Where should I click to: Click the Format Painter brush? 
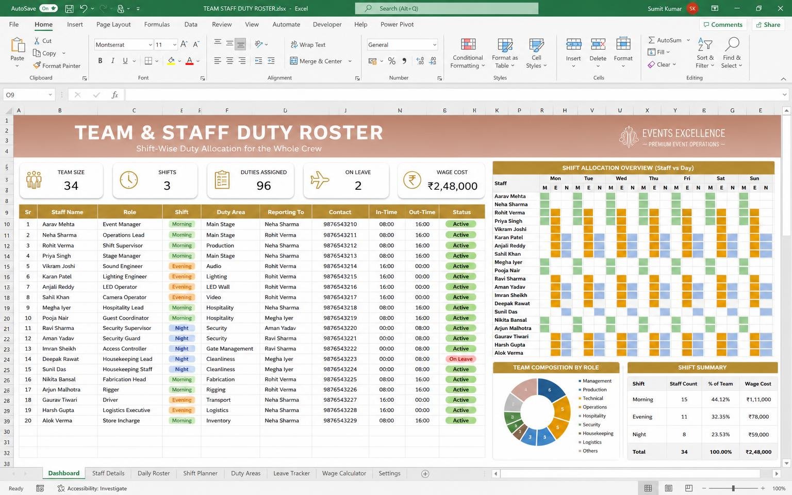tap(37, 65)
